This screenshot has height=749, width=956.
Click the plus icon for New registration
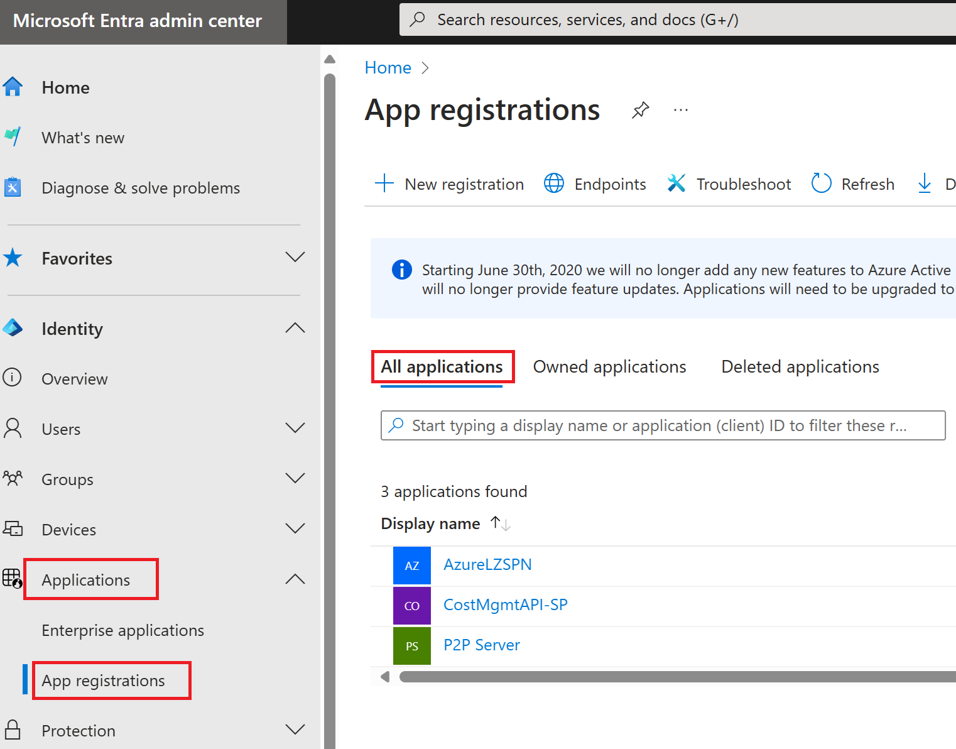pyautogui.click(x=384, y=183)
